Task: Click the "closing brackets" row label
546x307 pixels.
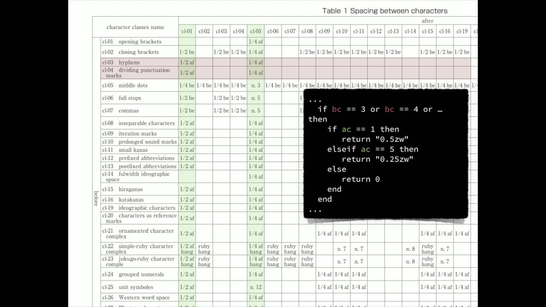Action: click(x=139, y=52)
